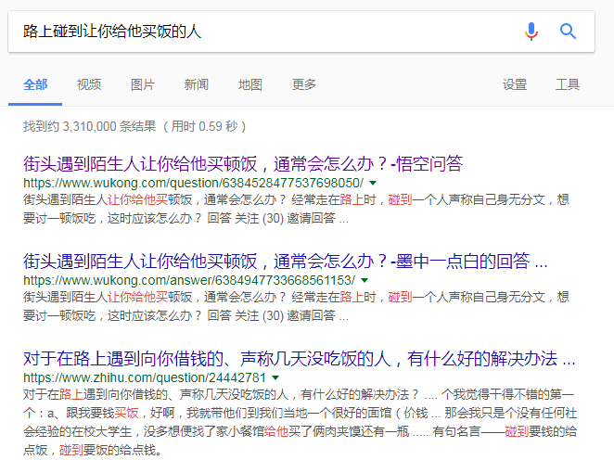Switch to the 图片 tab
Viewport: 614px width, 460px height.
143,84
